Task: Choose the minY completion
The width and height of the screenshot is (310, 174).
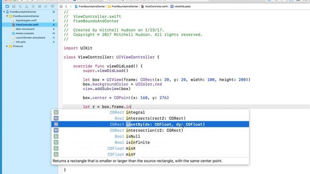Action: (150, 155)
